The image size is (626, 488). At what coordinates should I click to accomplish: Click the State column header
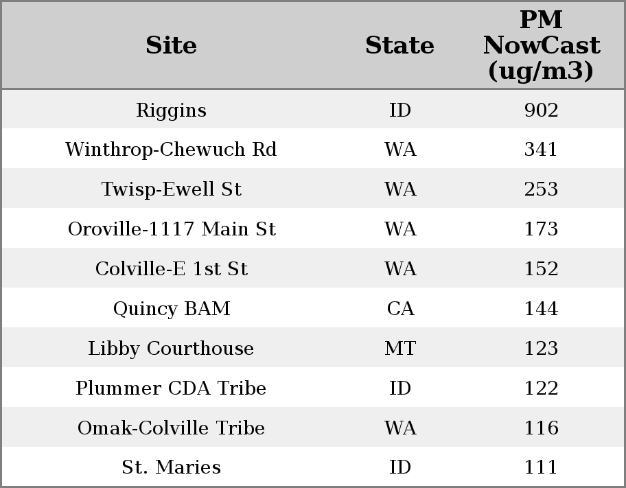[x=399, y=45]
